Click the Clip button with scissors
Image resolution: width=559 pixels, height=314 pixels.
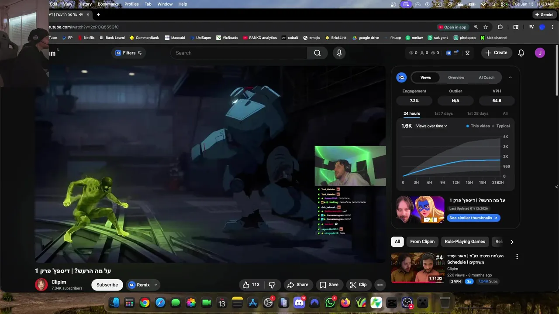point(358,285)
